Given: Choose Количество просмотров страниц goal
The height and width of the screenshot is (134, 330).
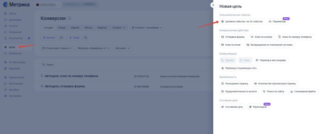Looking at the screenshot, I should tap(275, 84).
